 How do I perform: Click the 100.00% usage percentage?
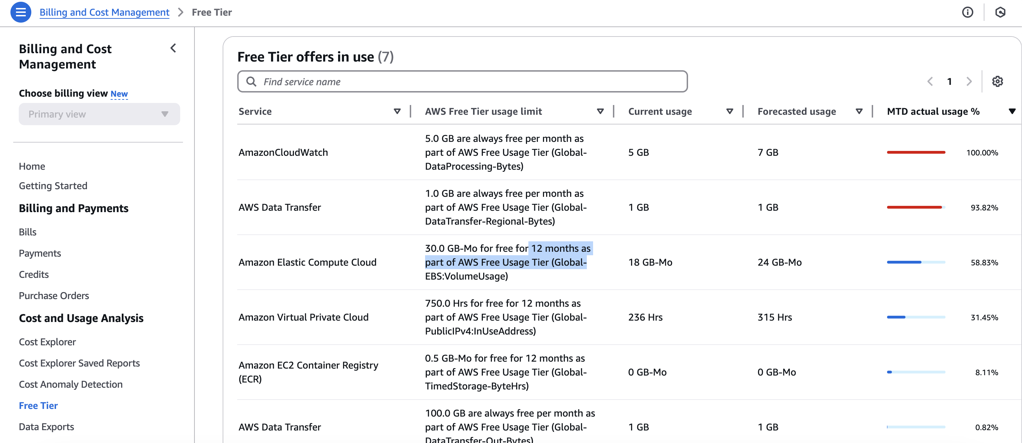[982, 153]
